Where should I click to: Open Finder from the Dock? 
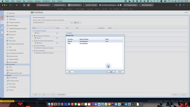49,104
